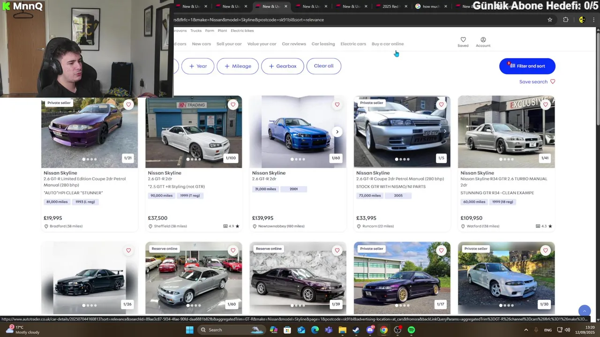The height and width of the screenshot is (337, 600).
Task: Open Chrome profile avatar
Action: [582, 20]
